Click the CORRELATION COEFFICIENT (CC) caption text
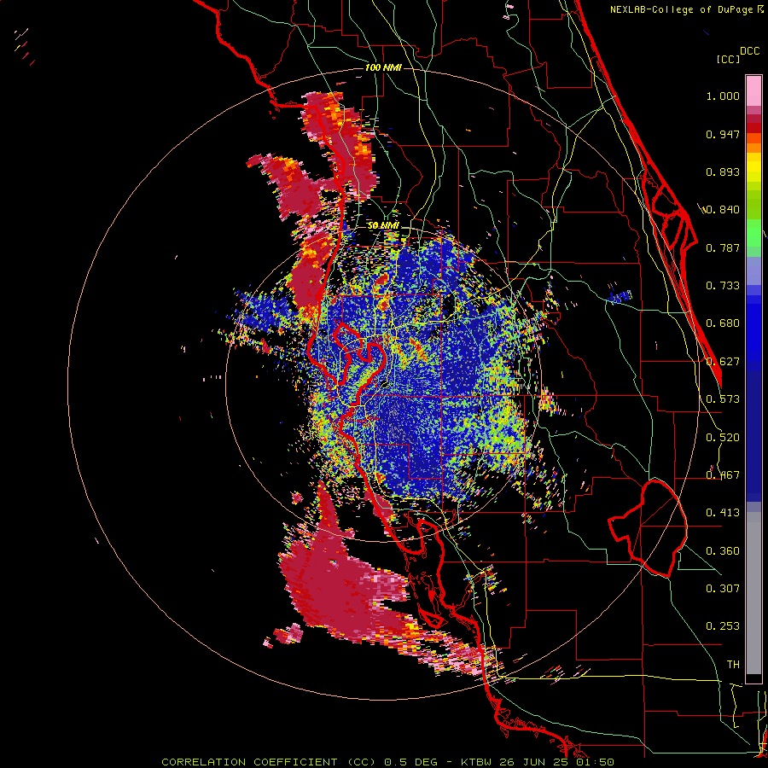The width and height of the screenshot is (768, 768). [x=269, y=762]
